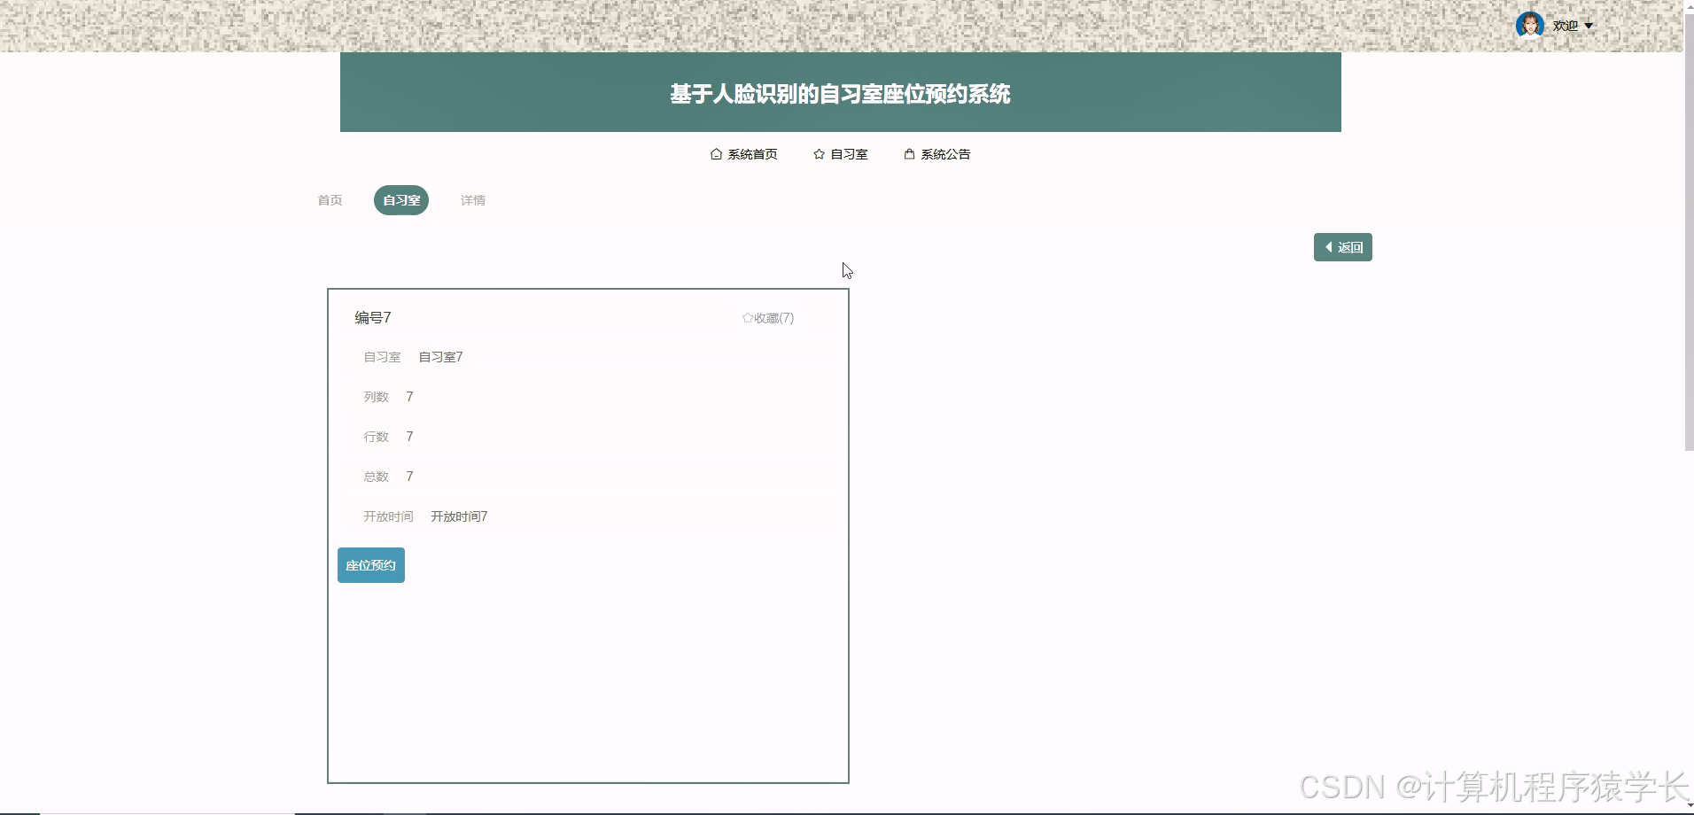Open the 欢迎 user dropdown arrow
The height and width of the screenshot is (815, 1694).
click(x=1589, y=26)
